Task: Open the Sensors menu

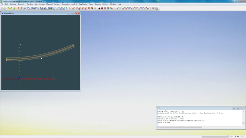Action: coord(57,4)
